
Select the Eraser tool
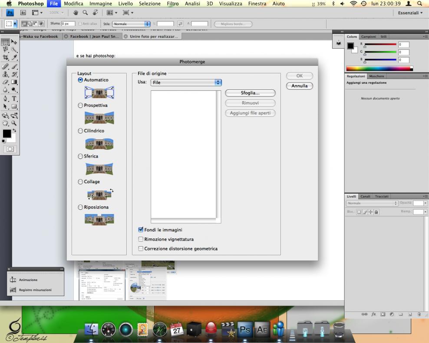[6, 82]
